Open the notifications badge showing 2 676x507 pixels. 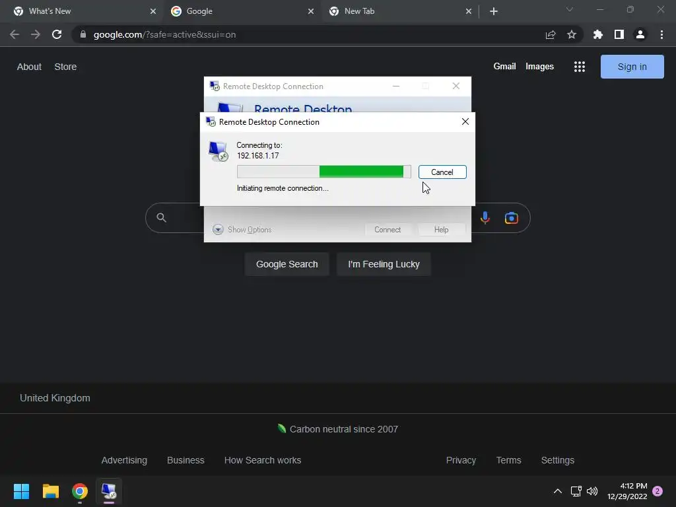tap(658, 491)
